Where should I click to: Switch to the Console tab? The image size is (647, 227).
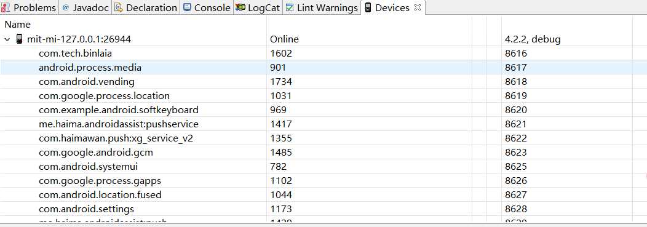point(207,7)
